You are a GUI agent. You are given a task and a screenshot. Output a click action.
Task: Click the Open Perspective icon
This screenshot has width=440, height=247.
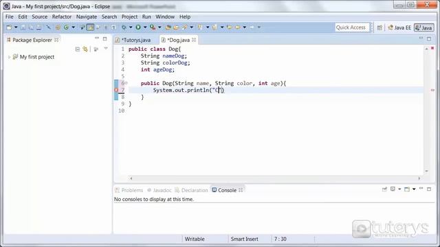pyautogui.click(x=379, y=27)
